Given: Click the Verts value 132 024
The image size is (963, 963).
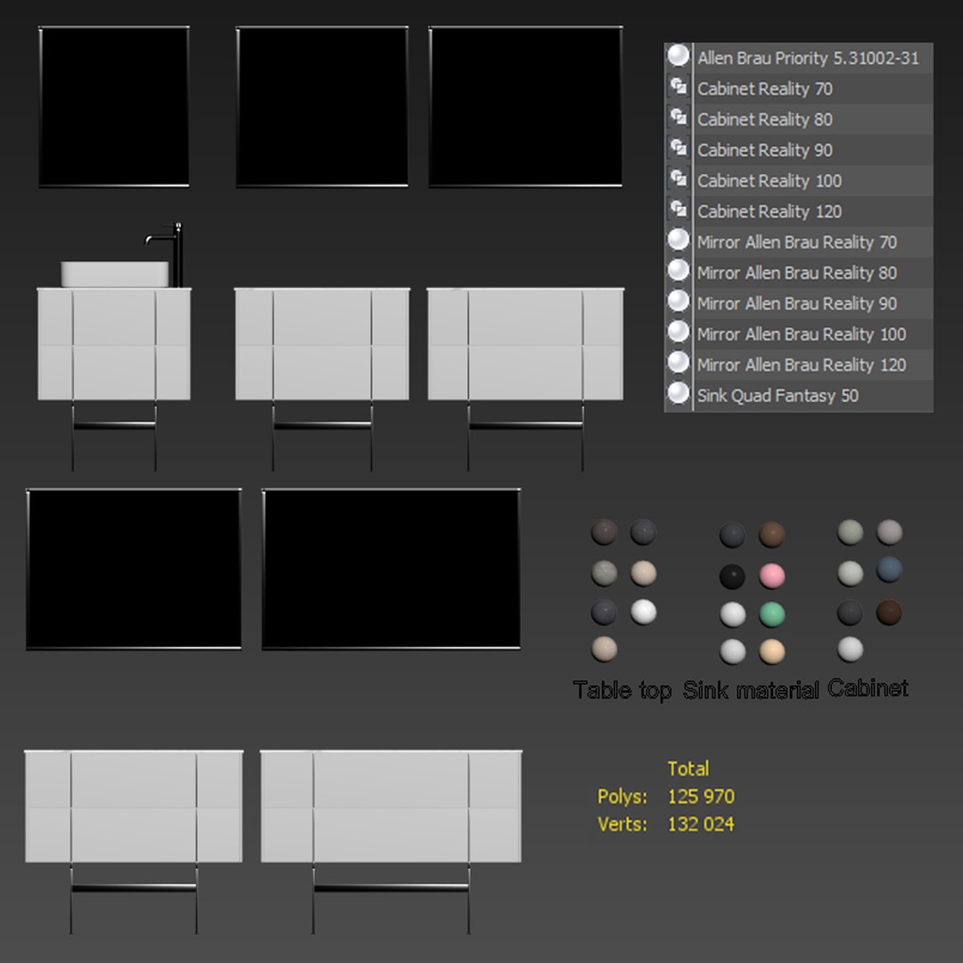Looking at the screenshot, I should pyautogui.click(x=701, y=824).
